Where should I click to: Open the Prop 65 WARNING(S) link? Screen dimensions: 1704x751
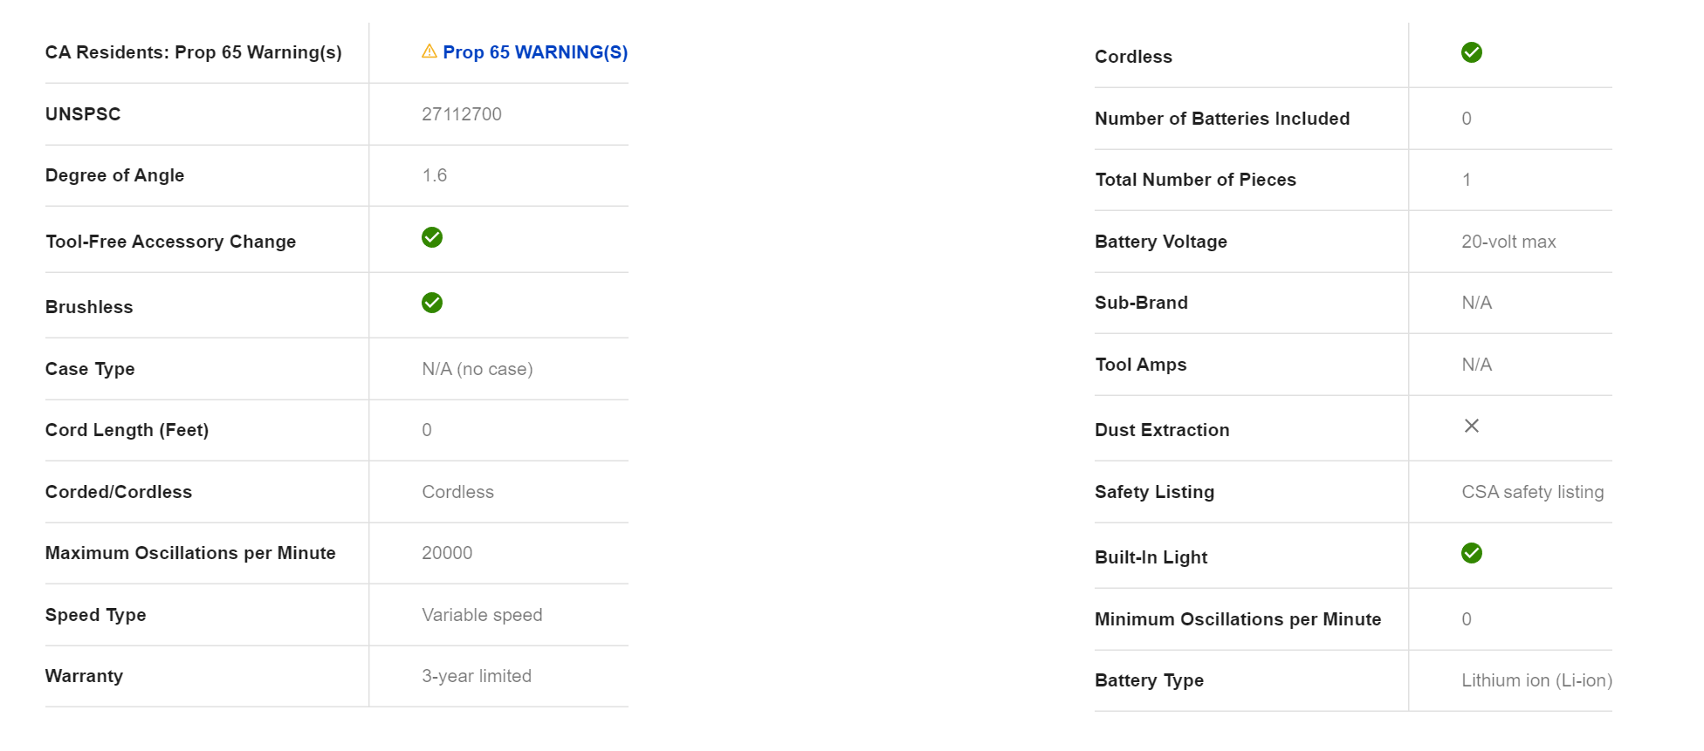(x=535, y=52)
